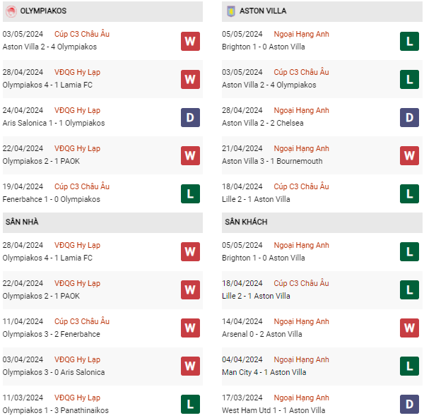Open the SÂN KHÁCH away matches section header
This screenshot has width=424, height=418.
246,222
